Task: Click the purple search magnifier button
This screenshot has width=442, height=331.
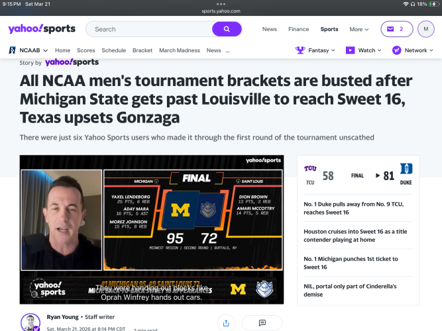Action: tap(227, 29)
